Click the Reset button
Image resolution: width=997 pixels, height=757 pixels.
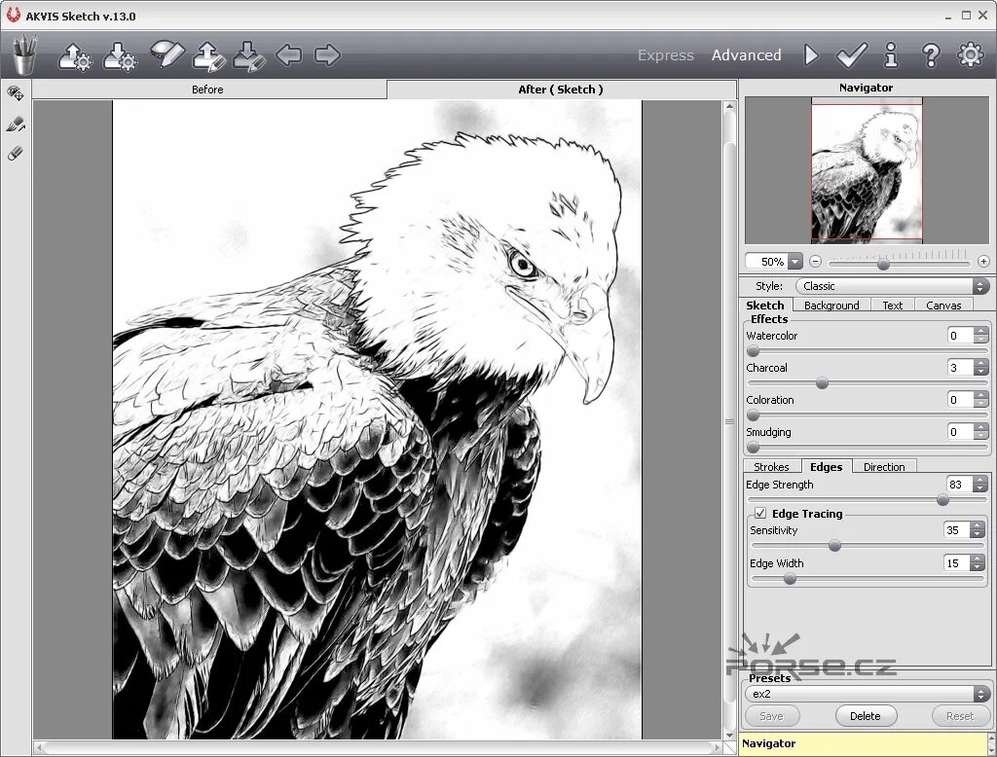tap(959, 716)
